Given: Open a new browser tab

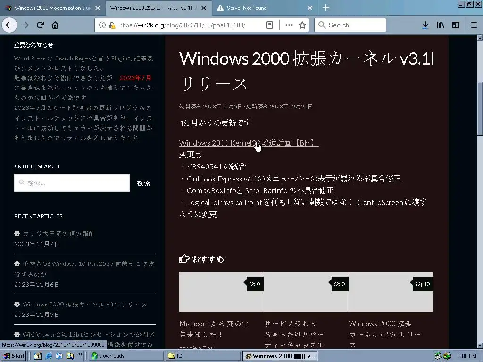Looking at the screenshot, I should (325, 8).
